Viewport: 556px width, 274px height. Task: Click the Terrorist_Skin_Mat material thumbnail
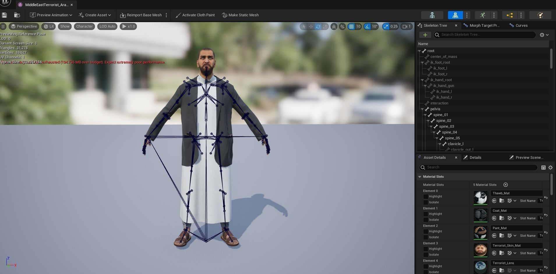[480, 250]
